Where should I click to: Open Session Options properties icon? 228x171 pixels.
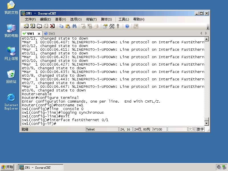(105, 26)
